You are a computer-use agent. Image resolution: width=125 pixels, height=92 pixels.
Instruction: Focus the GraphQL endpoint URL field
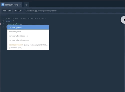pos(75,11)
